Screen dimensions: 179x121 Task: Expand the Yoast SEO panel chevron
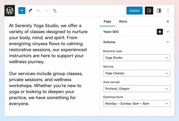pyautogui.click(x=168, y=32)
